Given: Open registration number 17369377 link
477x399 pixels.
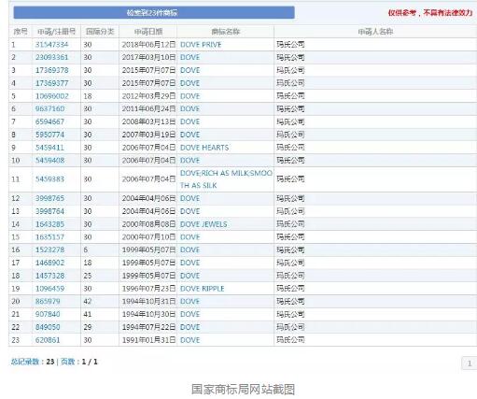Looking at the screenshot, I should 51,83.
